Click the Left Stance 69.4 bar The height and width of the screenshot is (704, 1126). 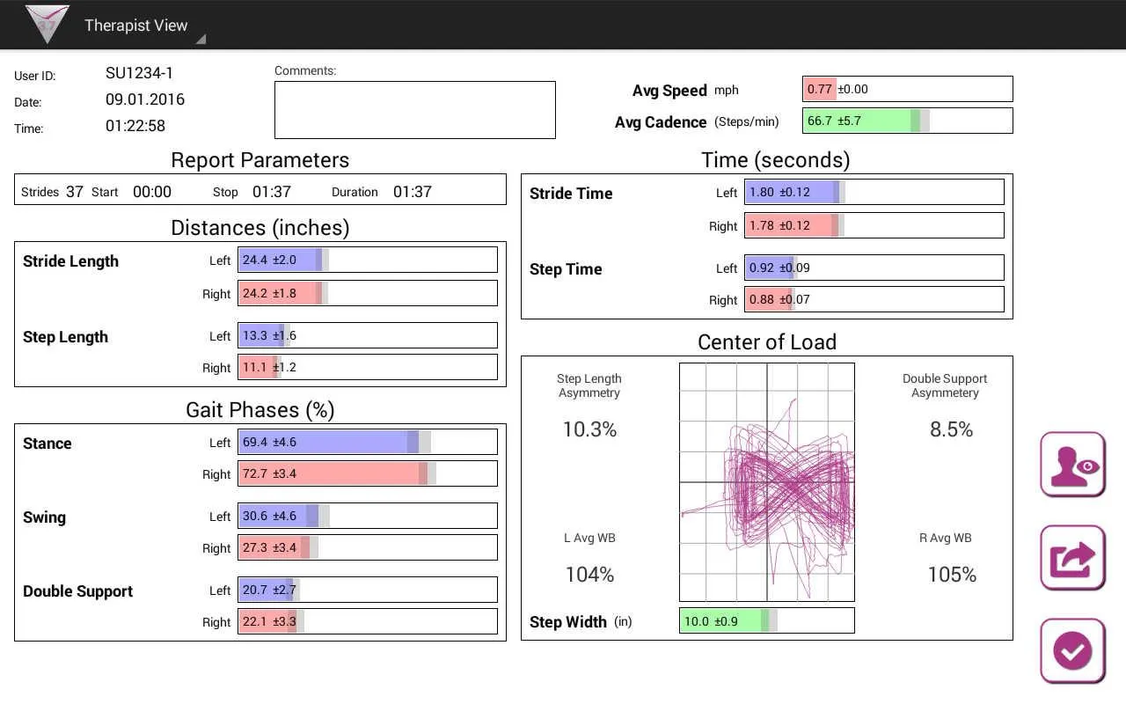(368, 442)
